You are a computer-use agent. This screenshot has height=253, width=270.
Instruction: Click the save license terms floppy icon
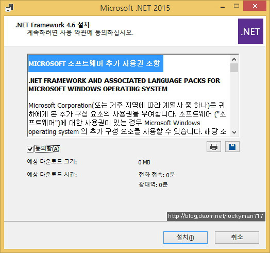pyautogui.click(x=232, y=147)
